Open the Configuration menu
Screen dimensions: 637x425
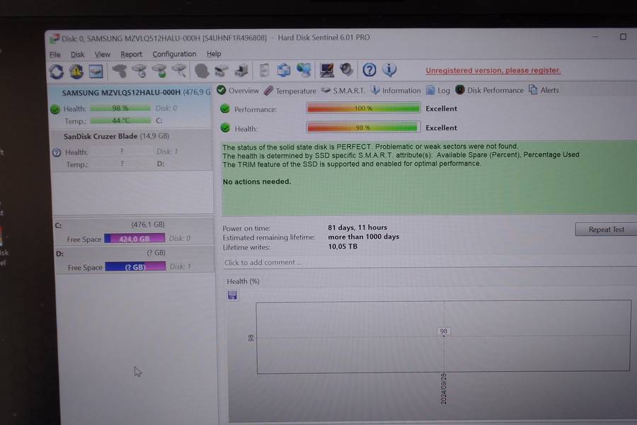174,54
